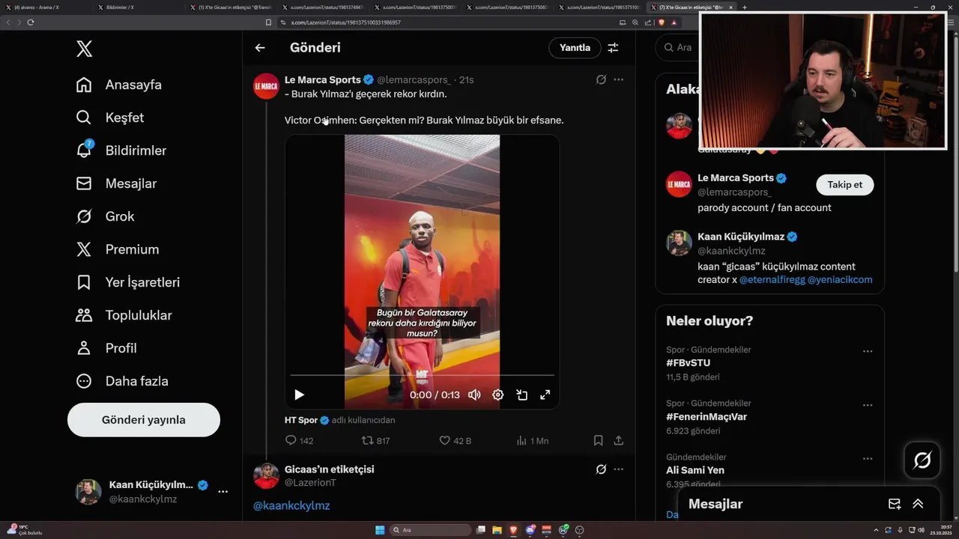Open video settings gear
This screenshot has height=539, width=959.
click(x=497, y=395)
